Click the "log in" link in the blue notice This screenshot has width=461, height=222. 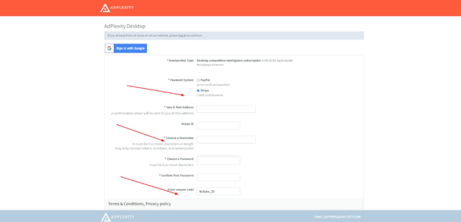pos(183,36)
